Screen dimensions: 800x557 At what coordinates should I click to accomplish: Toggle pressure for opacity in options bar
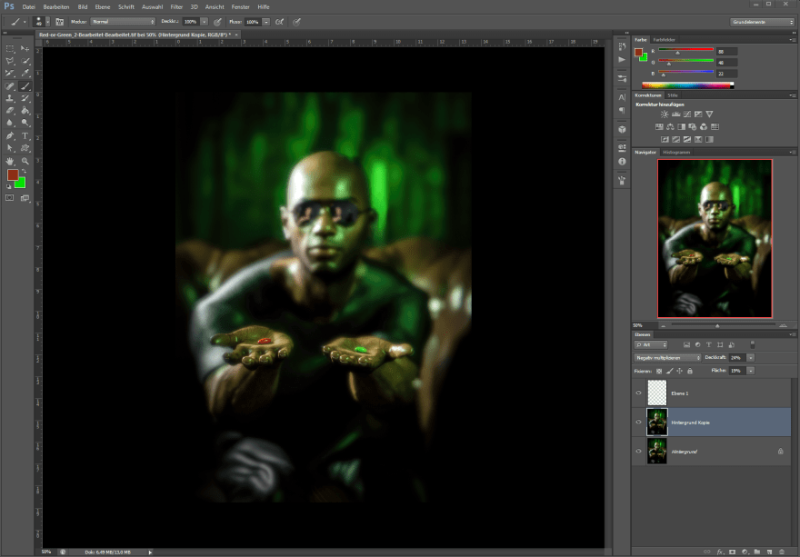tap(217, 22)
